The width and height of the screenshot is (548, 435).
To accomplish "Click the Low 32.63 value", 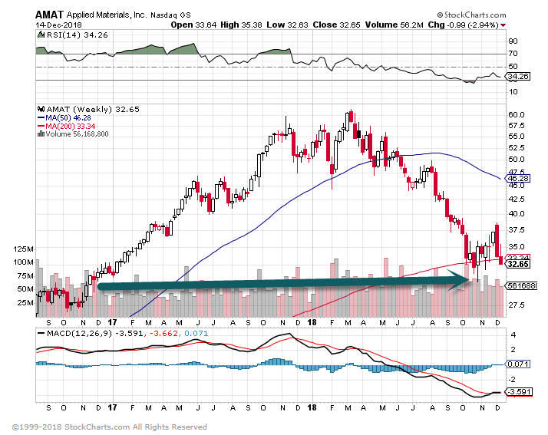I will 287,25.
